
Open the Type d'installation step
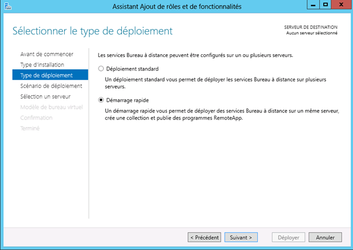(x=42, y=65)
